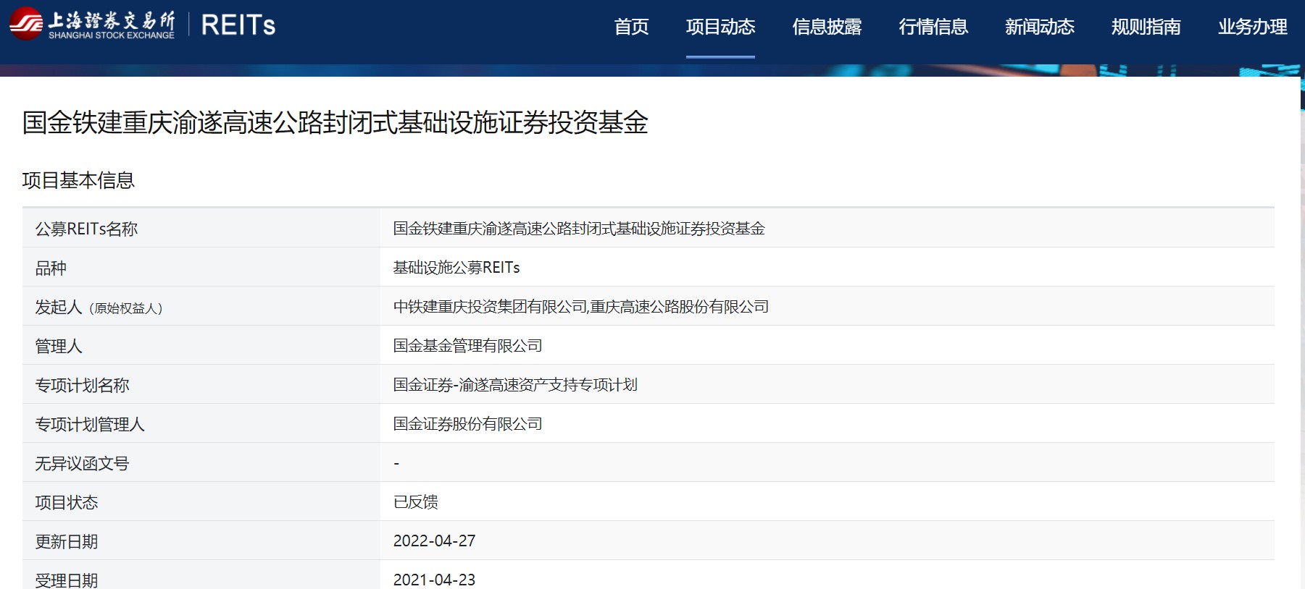The height and width of the screenshot is (589, 1305).
Task: Click the Shanghai Stock Exchange logo
Action: click(92, 25)
